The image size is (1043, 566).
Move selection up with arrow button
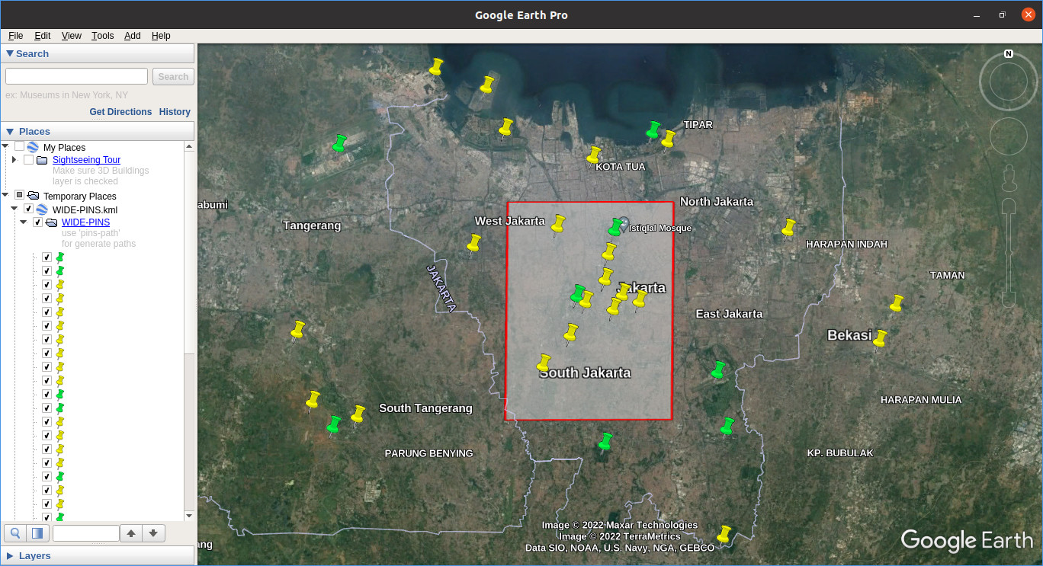(131, 533)
